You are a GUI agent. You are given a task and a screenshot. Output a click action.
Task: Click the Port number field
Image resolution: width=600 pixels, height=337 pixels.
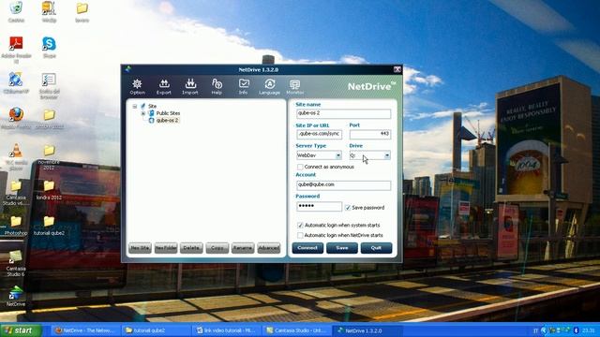(370, 134)
